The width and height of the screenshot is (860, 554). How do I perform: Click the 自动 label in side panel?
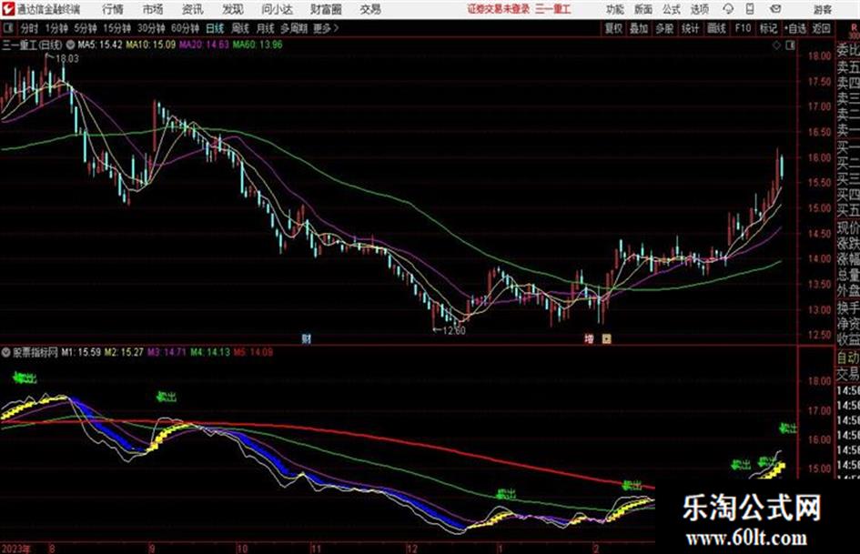coord(848,358)
